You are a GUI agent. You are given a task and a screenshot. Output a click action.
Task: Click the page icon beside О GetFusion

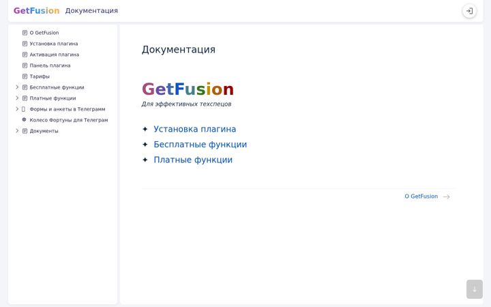click(x=25, y=33)
